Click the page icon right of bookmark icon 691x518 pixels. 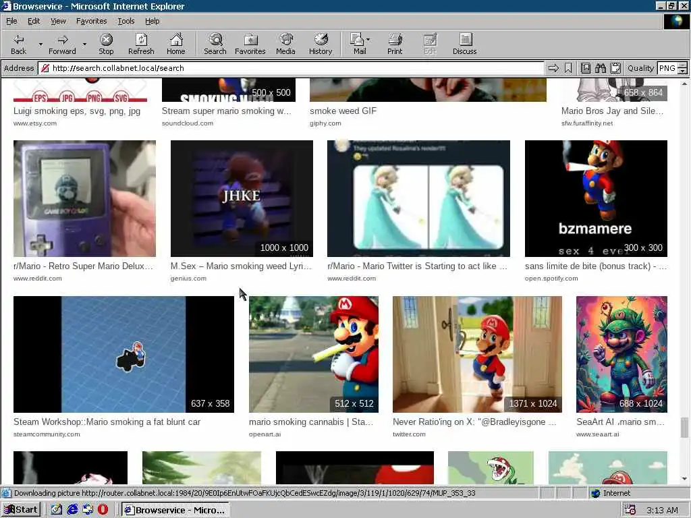[585, 68]
